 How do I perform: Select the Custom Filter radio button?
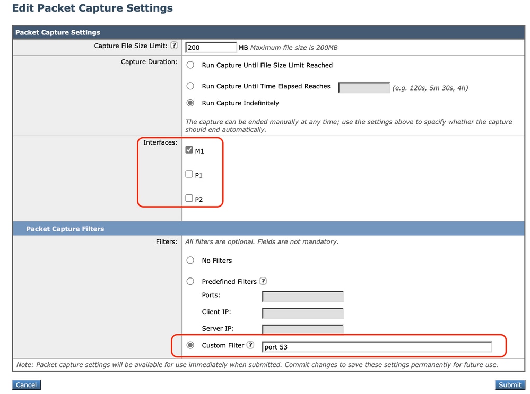pyautogui.click(x=190, y=345)
